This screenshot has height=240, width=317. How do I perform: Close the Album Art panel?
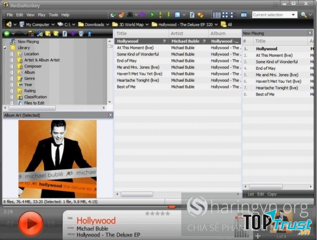(x=111, y=115)
